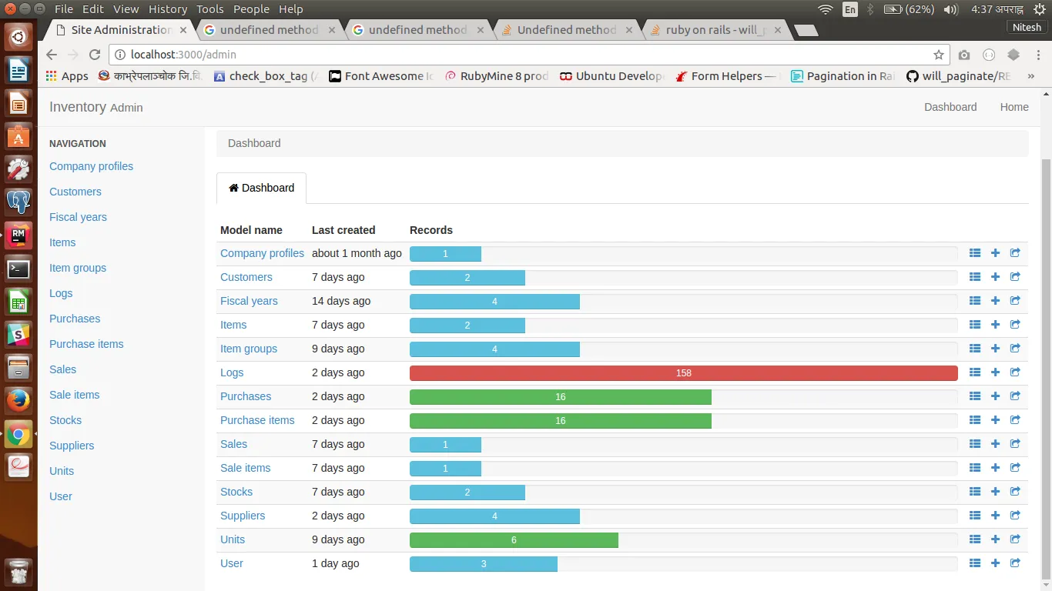1052x591 pixels.
Task: Open Chrome profile Nitesh button
Action: [1027, 27]
